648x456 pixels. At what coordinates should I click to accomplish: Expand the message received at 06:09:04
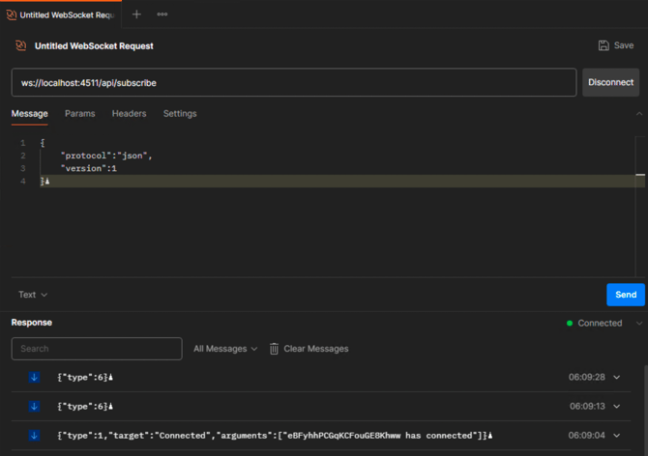617,436
